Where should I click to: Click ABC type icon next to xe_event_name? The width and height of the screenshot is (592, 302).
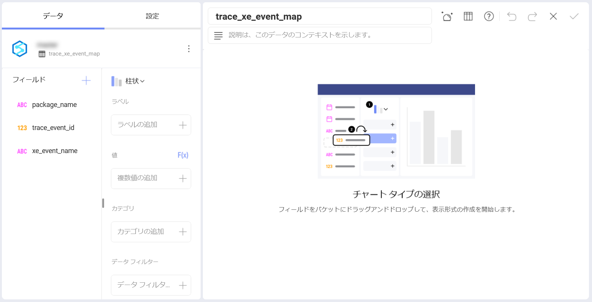(x=22, y=151)
